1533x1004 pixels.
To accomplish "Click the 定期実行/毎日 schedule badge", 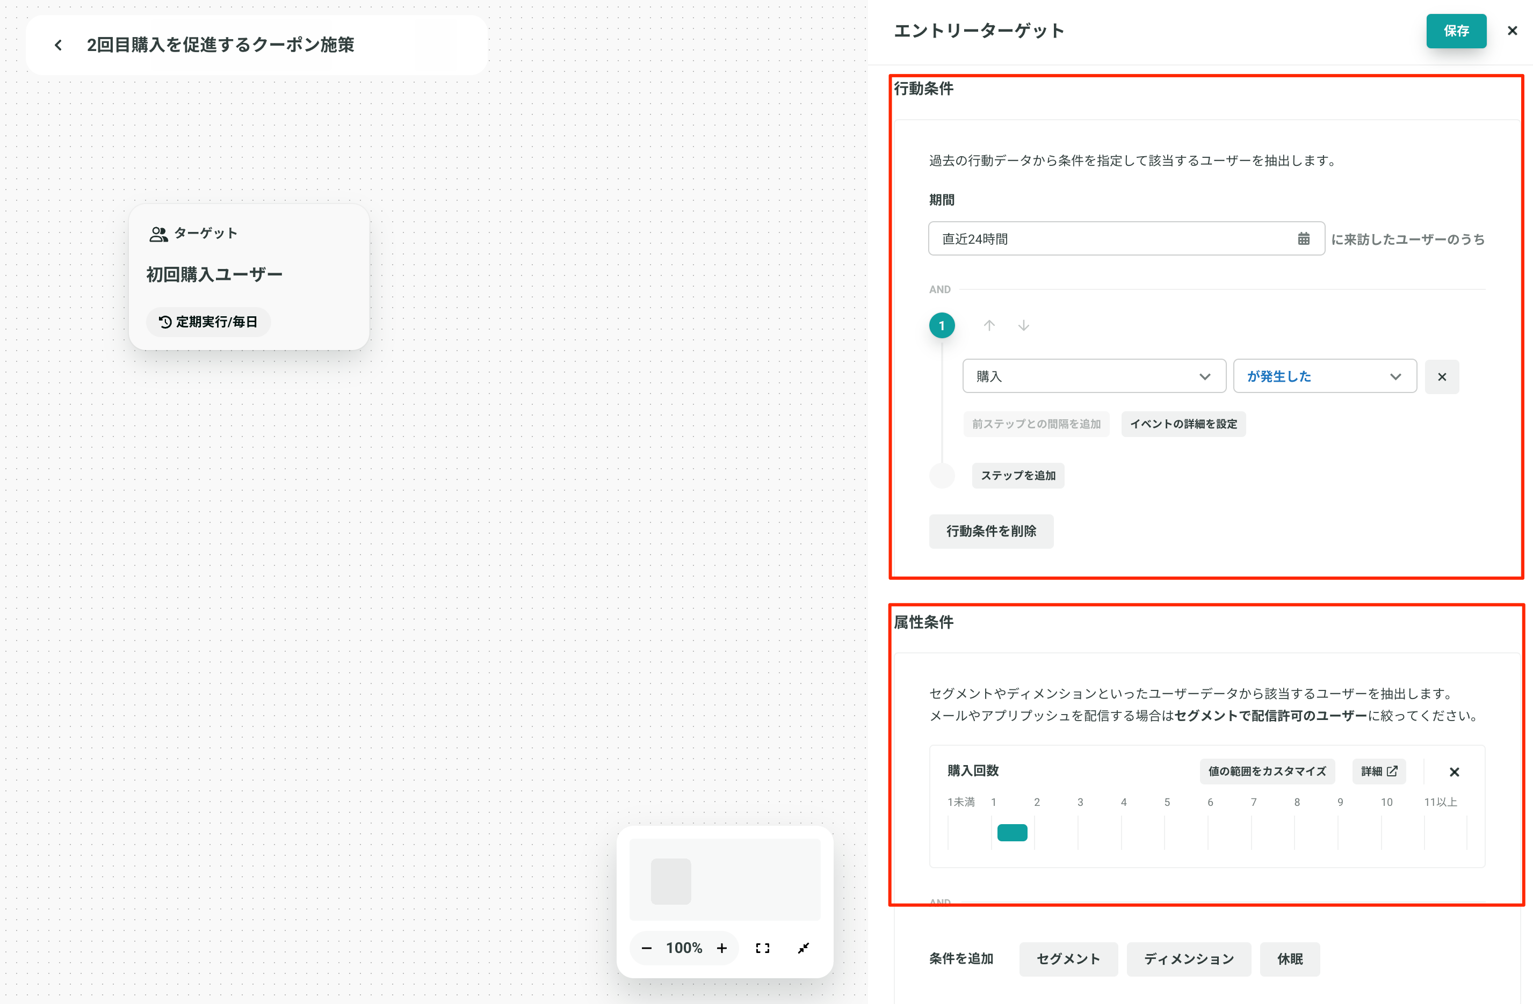I will [208, 322].
